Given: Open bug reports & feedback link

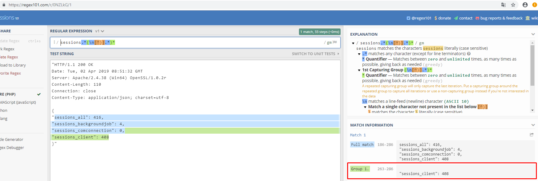Looking at the screenshot, I should coord(499,18).
